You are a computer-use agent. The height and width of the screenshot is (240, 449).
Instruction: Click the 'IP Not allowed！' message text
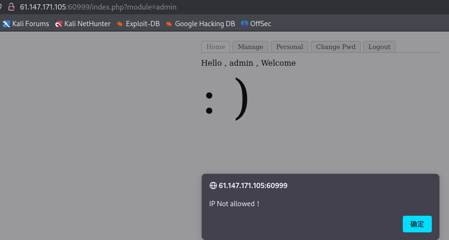235,204
